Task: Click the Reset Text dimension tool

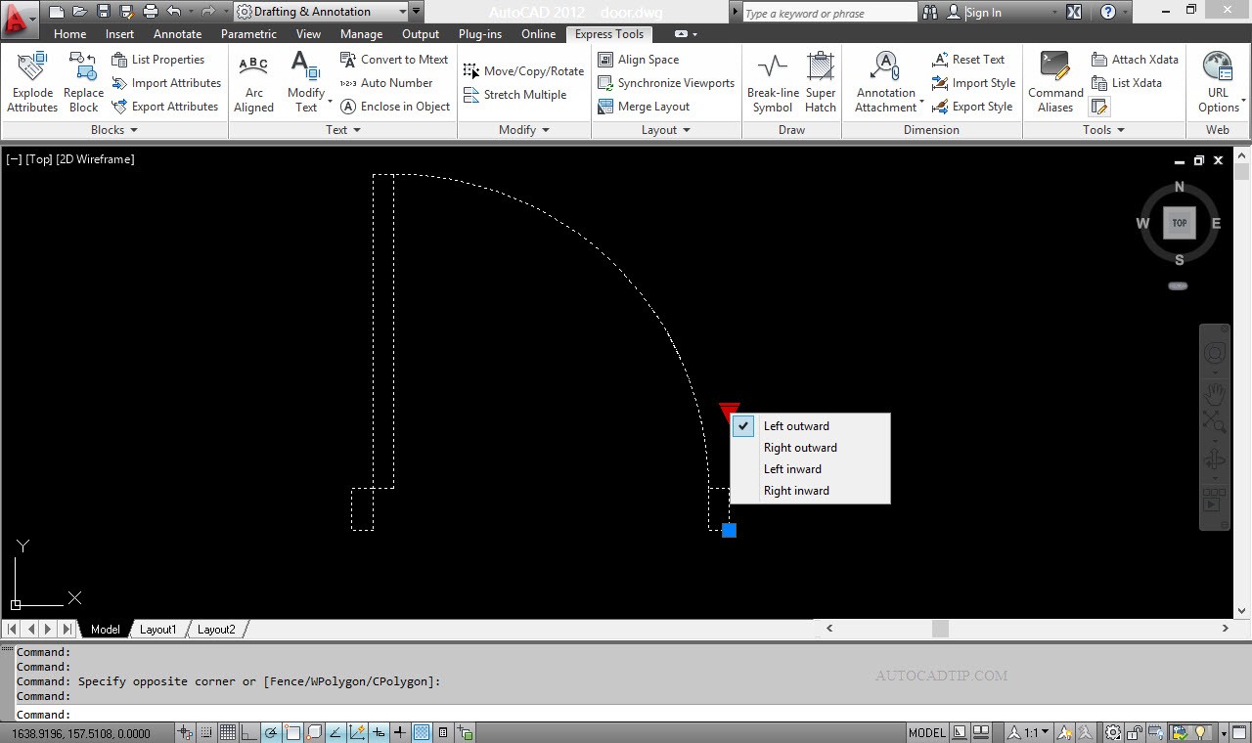Action: point(968,60)
